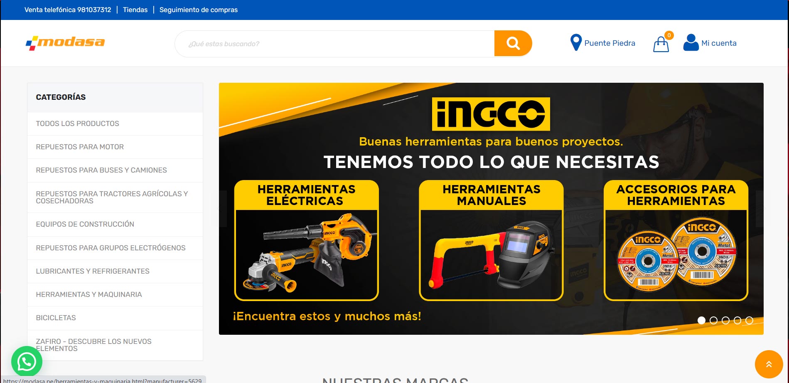Open Venta telefónica 981037312 link
789x383 pixels.
(x=68, y=10)
